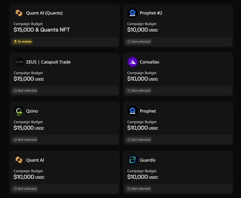The height and width of the screenshot is (198, 241).
Task: Click Not selected badge under Qzino
Action: click(25, 140)
